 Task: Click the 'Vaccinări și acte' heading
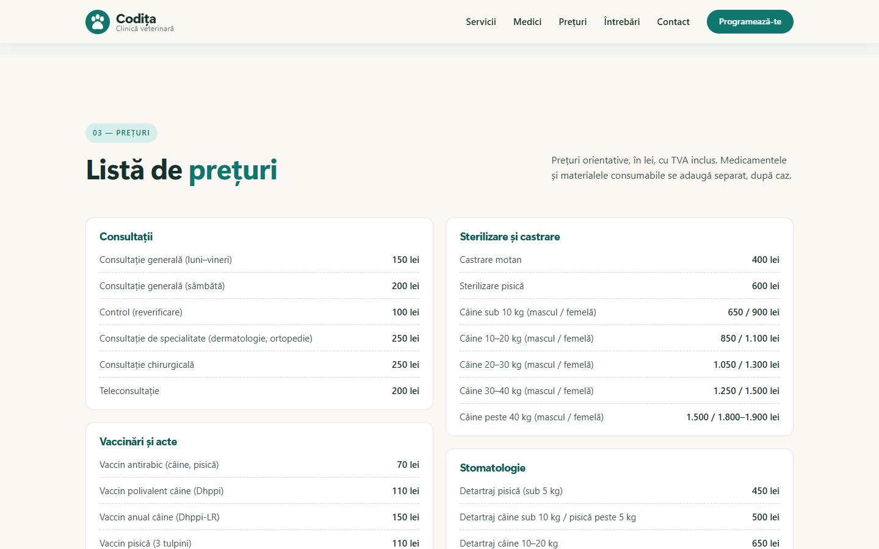[139, 442]
